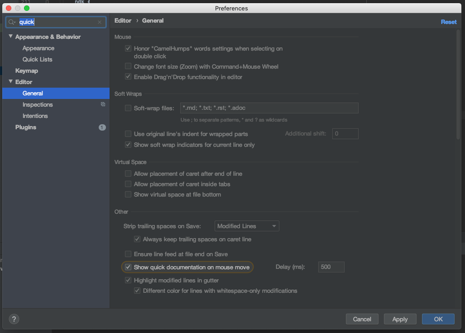Image resolution: width=465 pixels, height=333 pixels.
Task: Collapse the Appearance & Behavior tree node
Action: point(11,37)
